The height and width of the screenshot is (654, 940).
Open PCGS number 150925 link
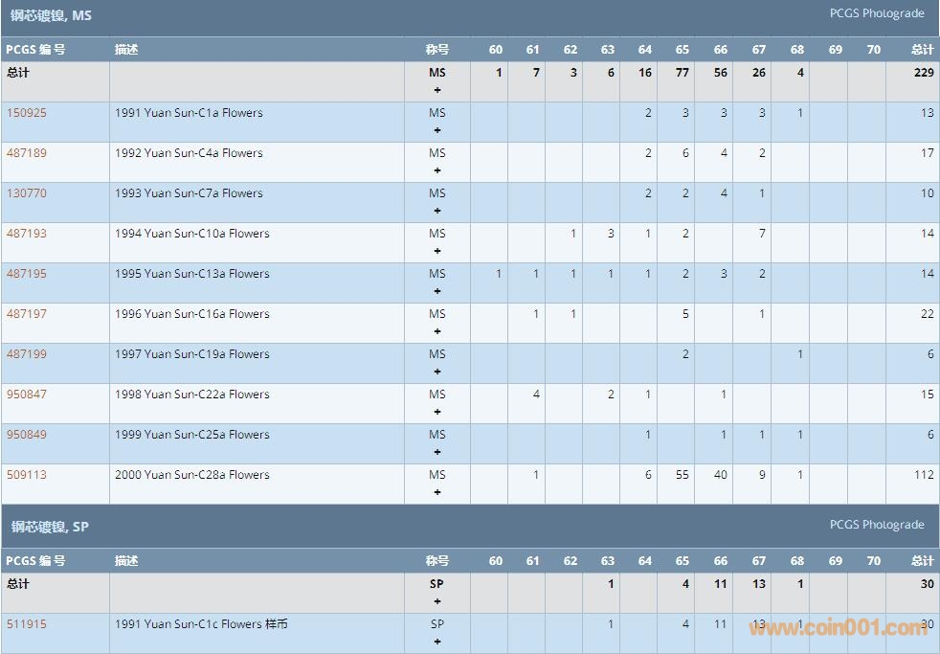point(27,113)
